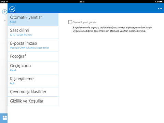Image resolution: width=164 pixels, height=123 pixels.
Task: Click the automatic replies description paragraph
Action: 112,29
